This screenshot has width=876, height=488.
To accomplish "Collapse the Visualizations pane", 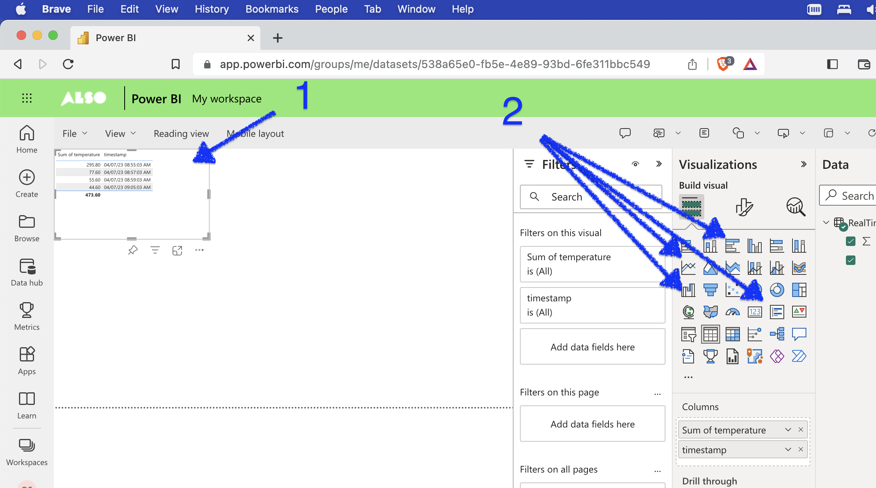I will tap(803, 164).
